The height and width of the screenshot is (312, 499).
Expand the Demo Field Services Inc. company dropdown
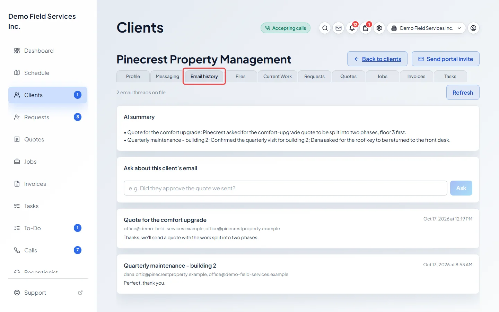pos(426,28)
